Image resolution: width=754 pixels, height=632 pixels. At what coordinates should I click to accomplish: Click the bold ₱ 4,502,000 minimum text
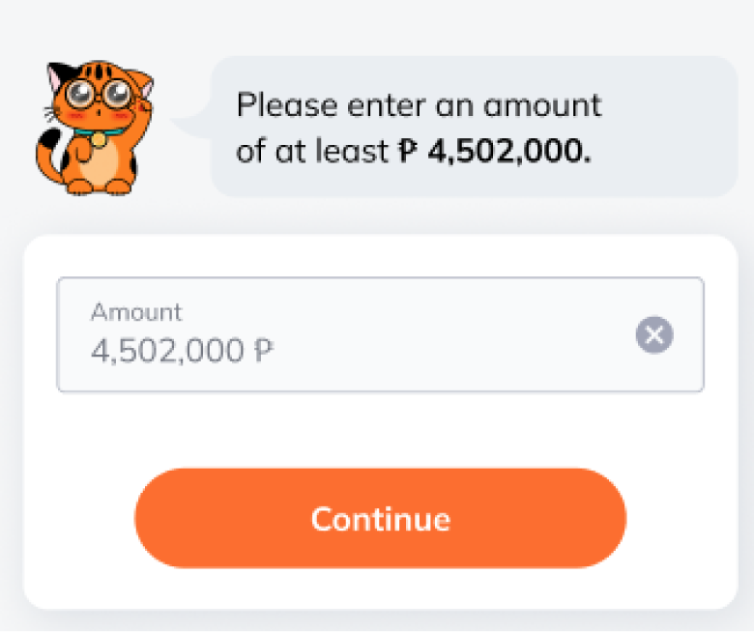495,151
